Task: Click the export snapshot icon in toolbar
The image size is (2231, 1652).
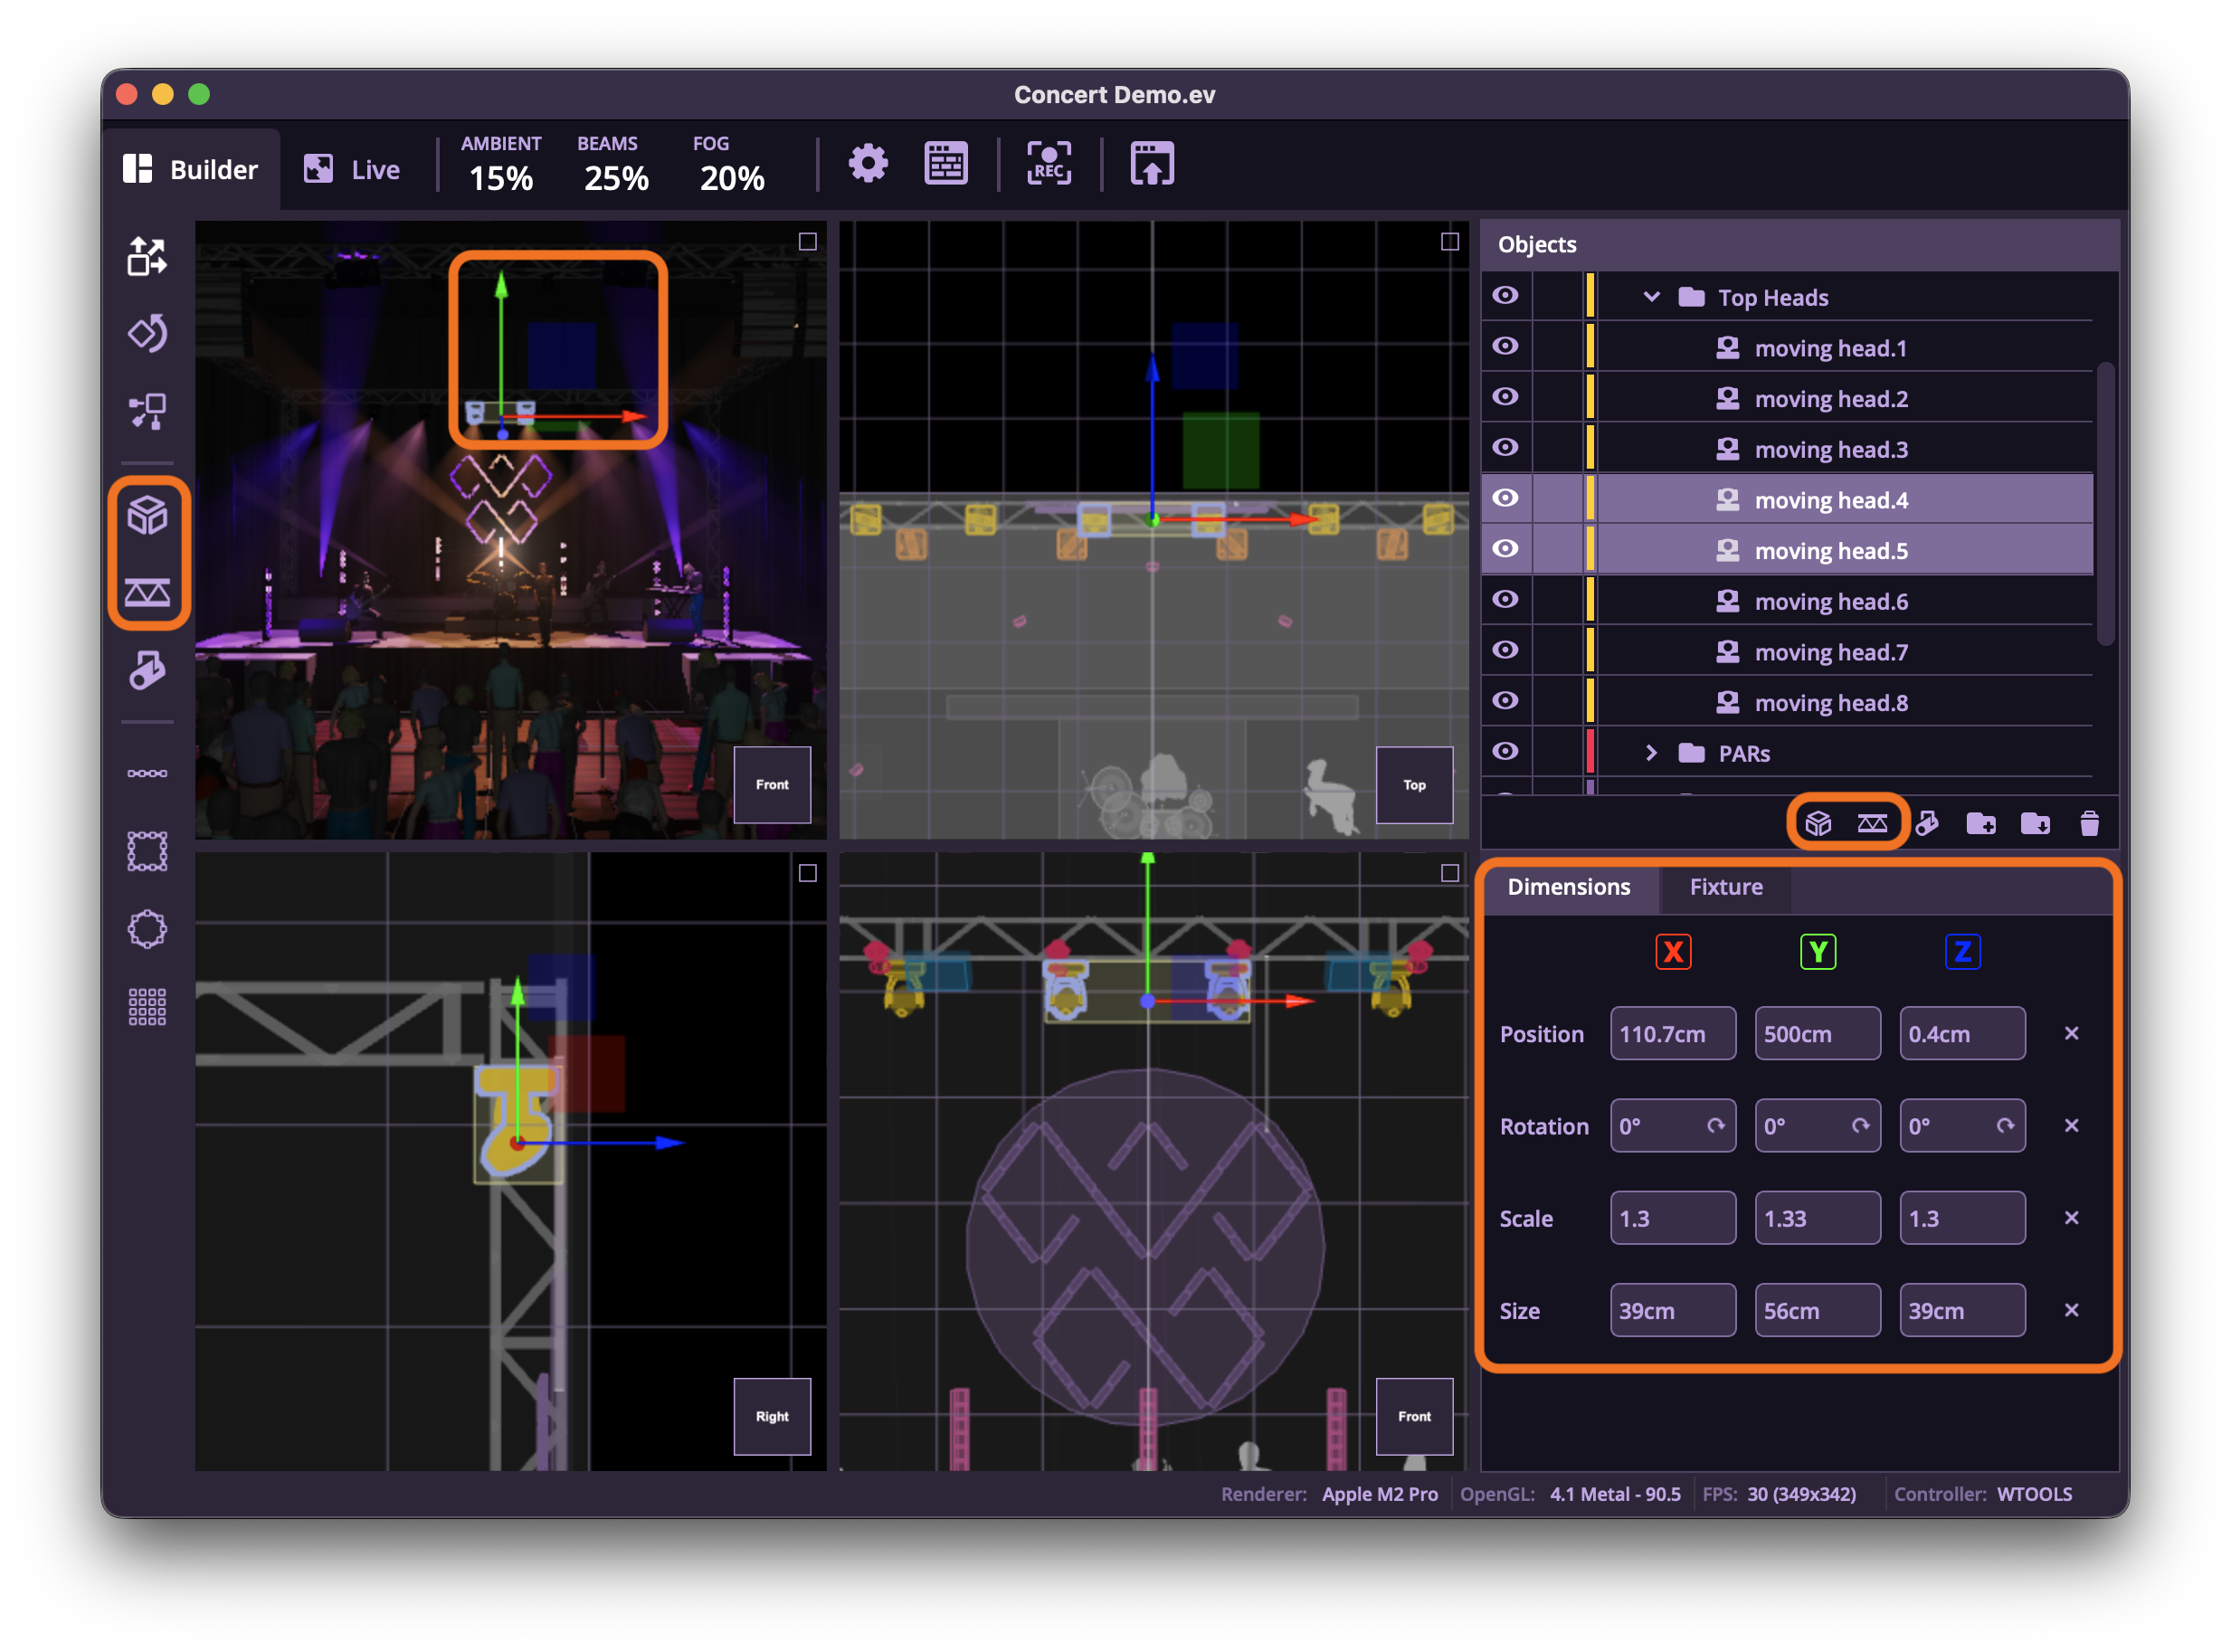Action: tap(1152, 163)
